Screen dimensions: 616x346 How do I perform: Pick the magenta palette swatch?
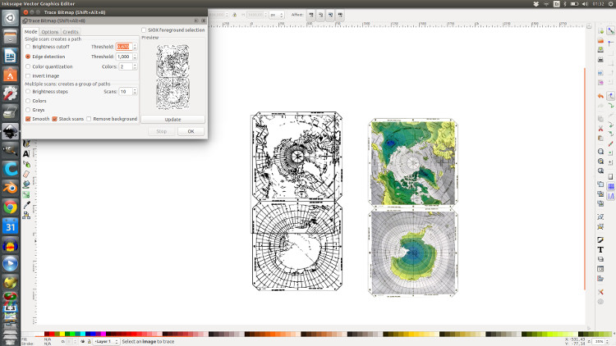click(103, 334)
